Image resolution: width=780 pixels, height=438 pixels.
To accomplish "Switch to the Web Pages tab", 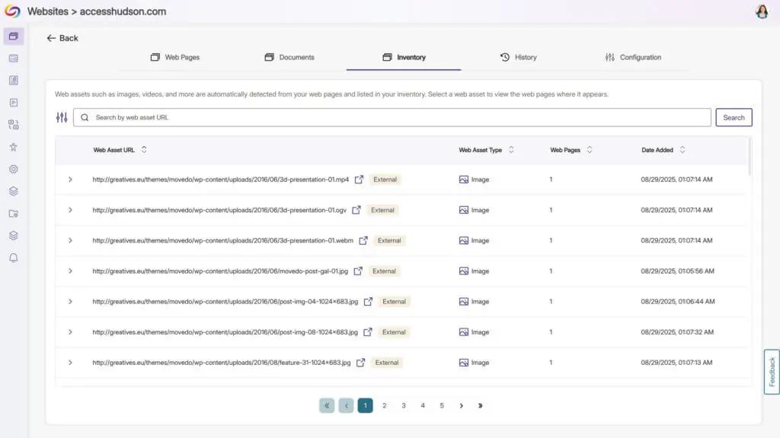I will (x=175, y=57).
